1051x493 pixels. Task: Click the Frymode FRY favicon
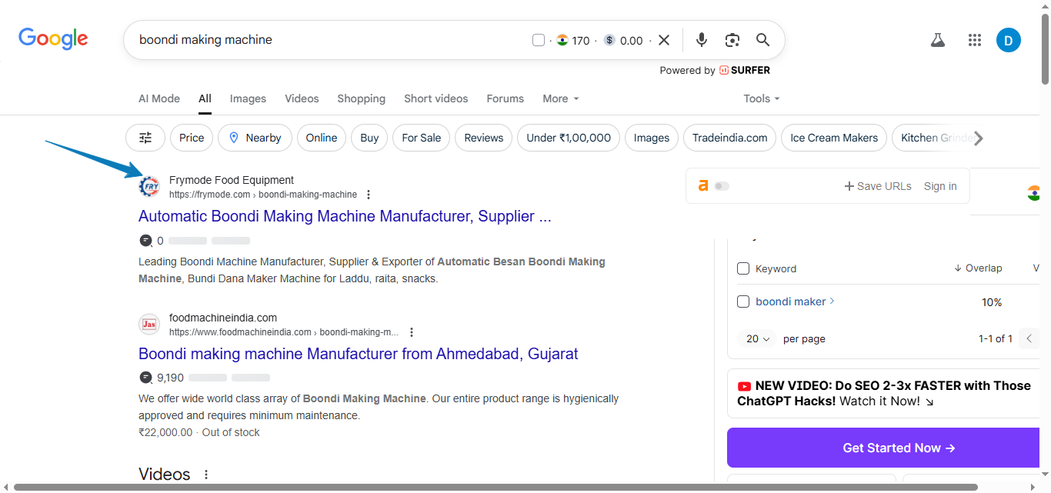coord(149,187)
